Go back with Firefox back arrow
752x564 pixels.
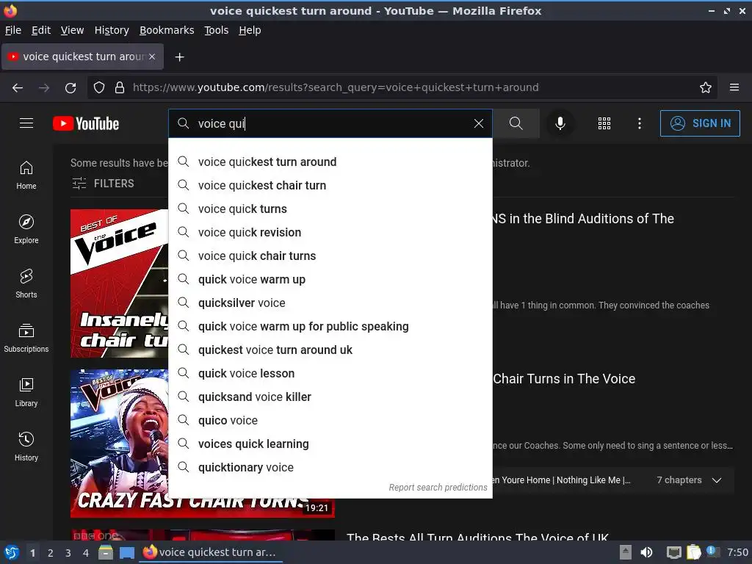[x=18, y=87]
